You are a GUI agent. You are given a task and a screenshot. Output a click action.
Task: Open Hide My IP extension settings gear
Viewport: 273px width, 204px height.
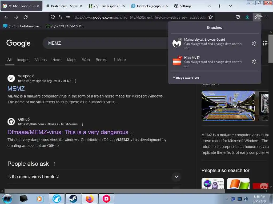(254, 62)
